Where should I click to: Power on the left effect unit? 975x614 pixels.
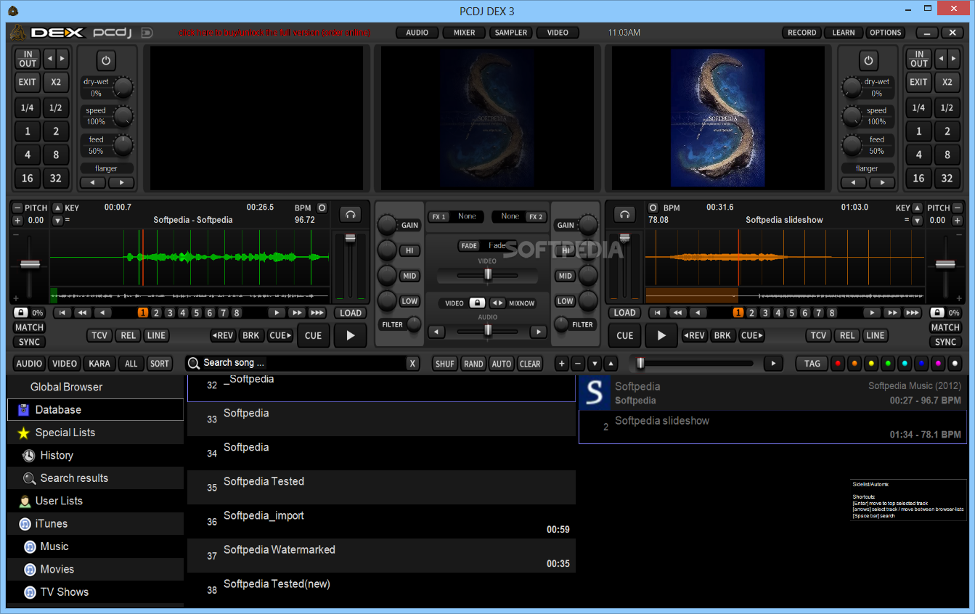point(106,60)
